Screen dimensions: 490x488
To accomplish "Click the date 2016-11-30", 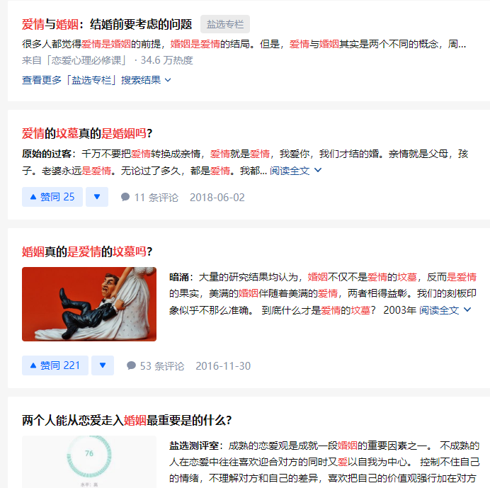I will point(223,365).
